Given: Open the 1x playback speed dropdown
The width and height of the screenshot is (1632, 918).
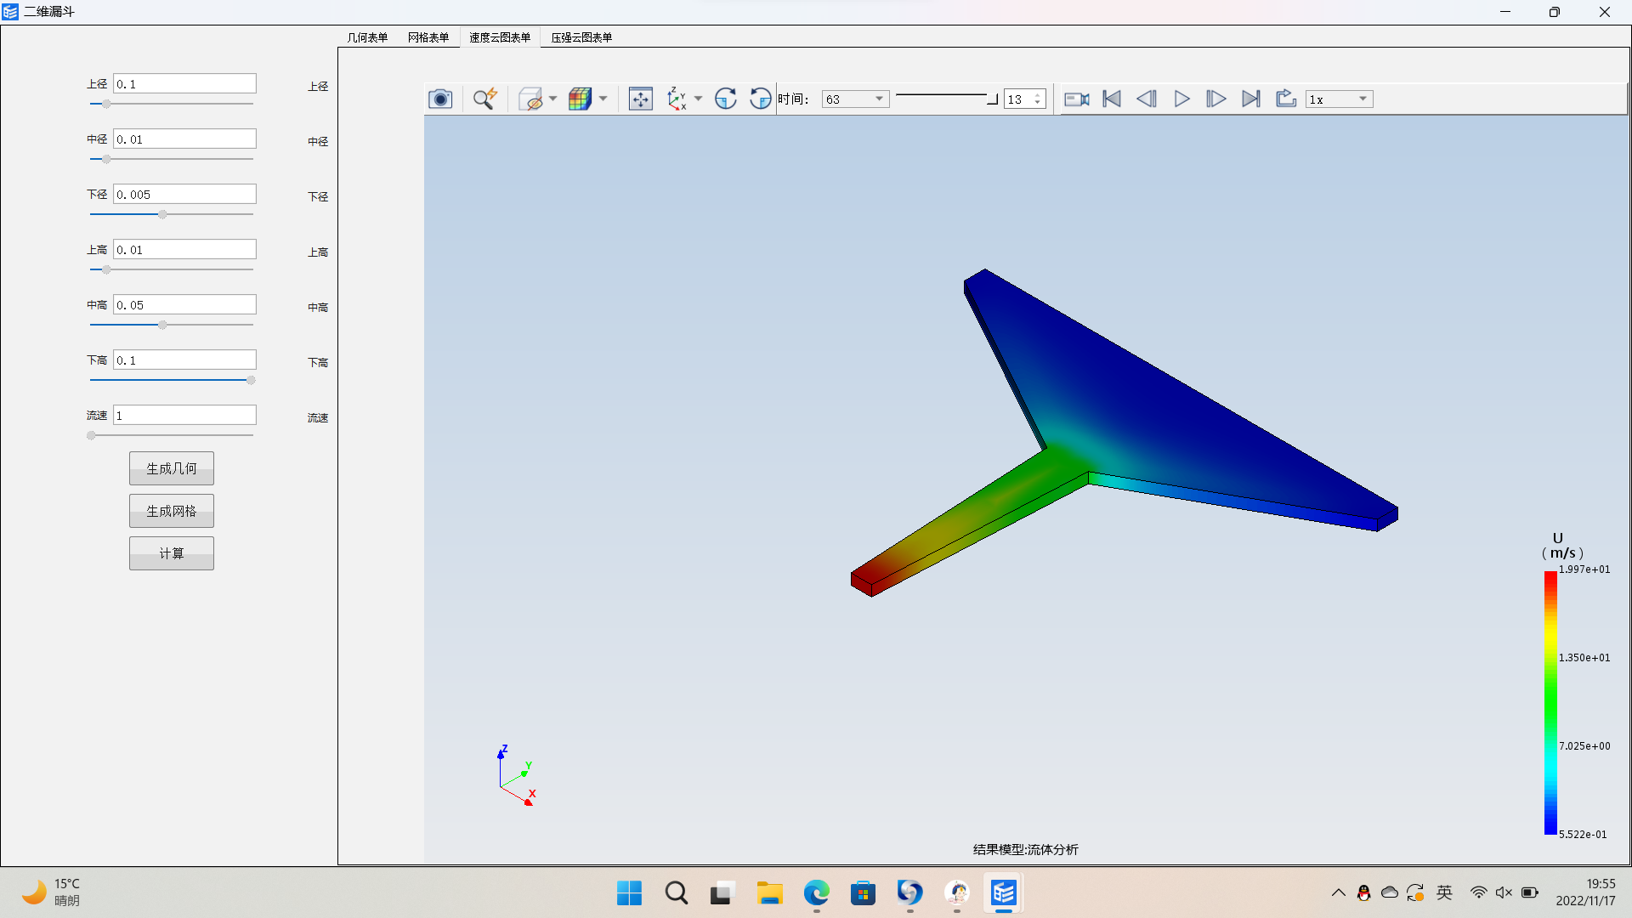Looking at the screenshot, I should pos(1340,99).
